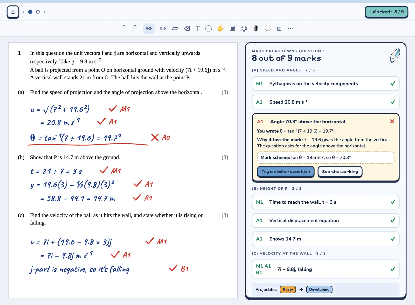This screenshot has width=415, height=305.
Task: Open M1 Pythagoras on velocity components row
Action: tap(326, 84)
